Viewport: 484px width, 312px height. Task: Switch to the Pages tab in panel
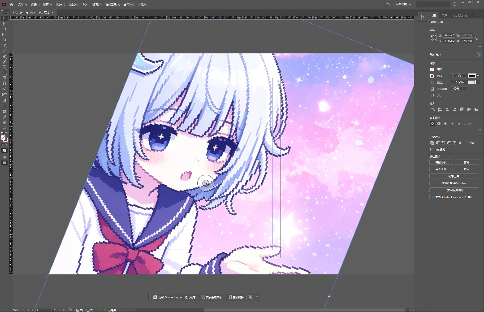point(444,15)
